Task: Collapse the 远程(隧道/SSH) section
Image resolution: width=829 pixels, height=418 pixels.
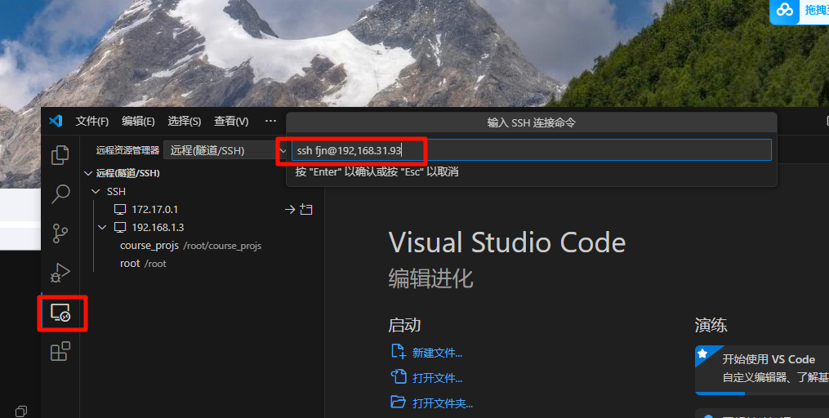Action: tap(88, 173)
